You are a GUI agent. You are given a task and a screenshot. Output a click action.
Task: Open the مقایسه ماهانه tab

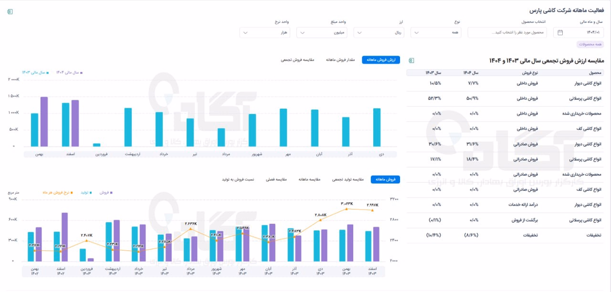(309, 179)
